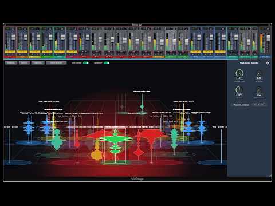Click the second grey toolbar button below the mixer
Screen dimensions: 275x206
click(x=24, y=63)
